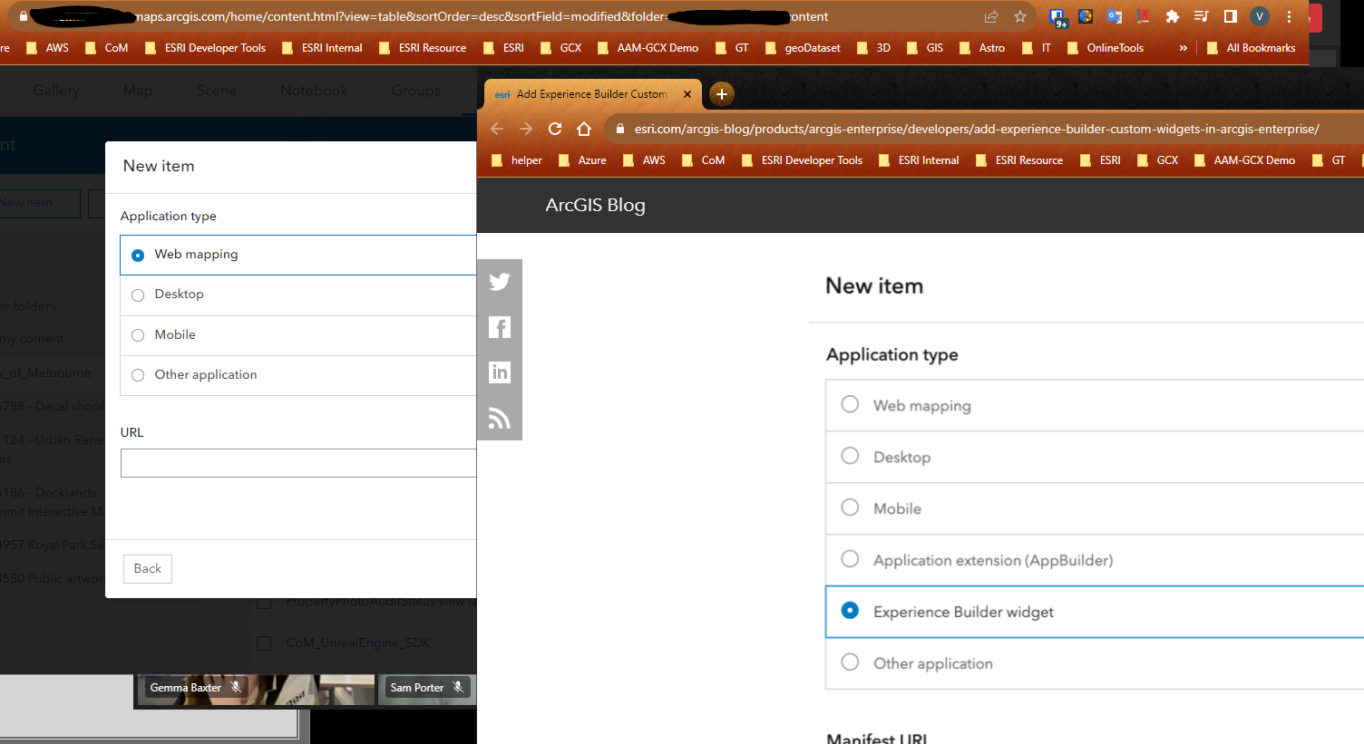Share the blog post on LinkedIn
The width and height of the screenshot is (1364, 744).
pos(500,372)
